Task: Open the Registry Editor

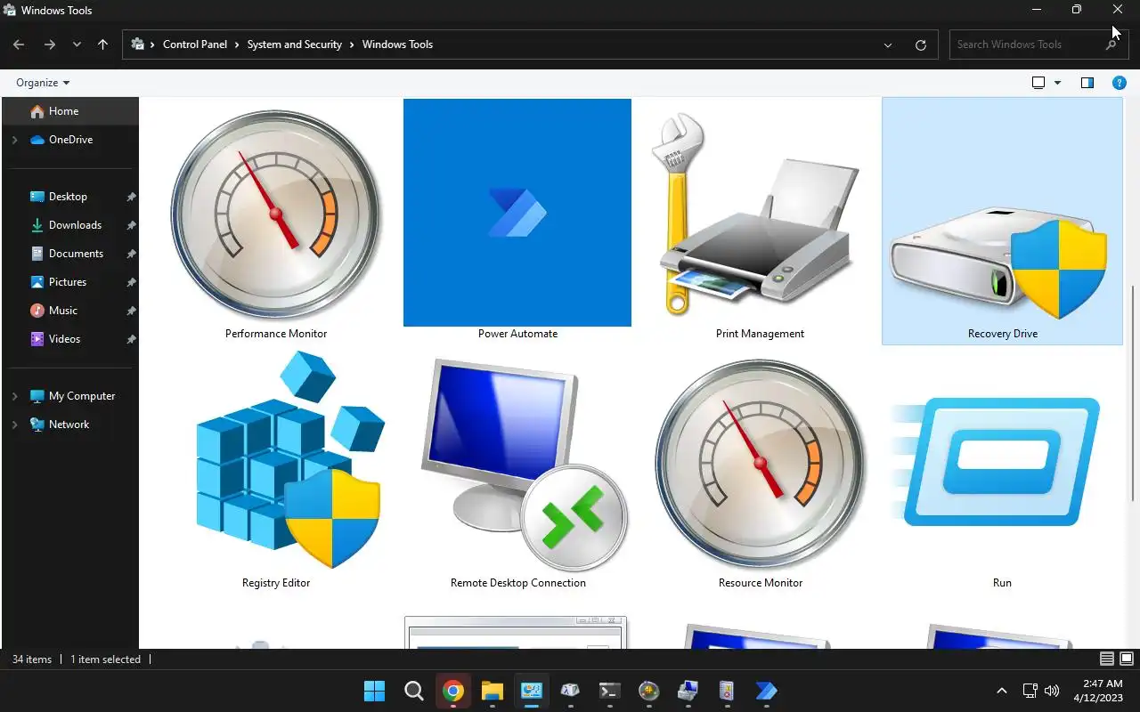Action: pyautogui.click(x=276, y=470)
